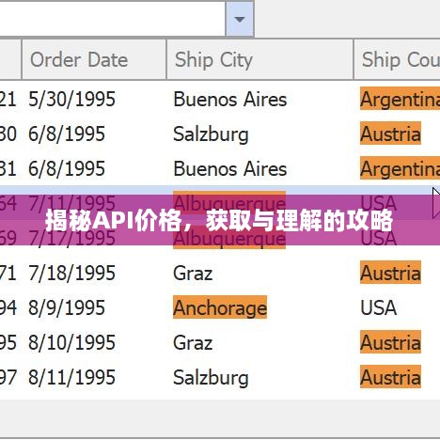Select the 5/30/1995 Buenos Aires row
This screenshot has width=440, height=440.
coord(220,99)
